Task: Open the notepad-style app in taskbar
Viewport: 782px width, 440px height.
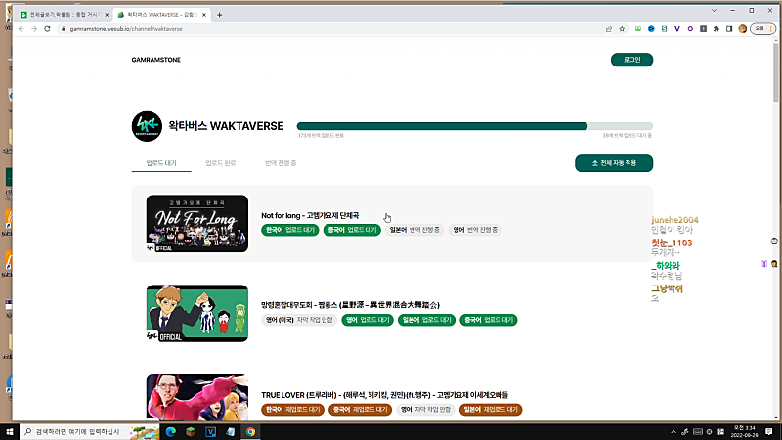Action: [x=231, y=432]
